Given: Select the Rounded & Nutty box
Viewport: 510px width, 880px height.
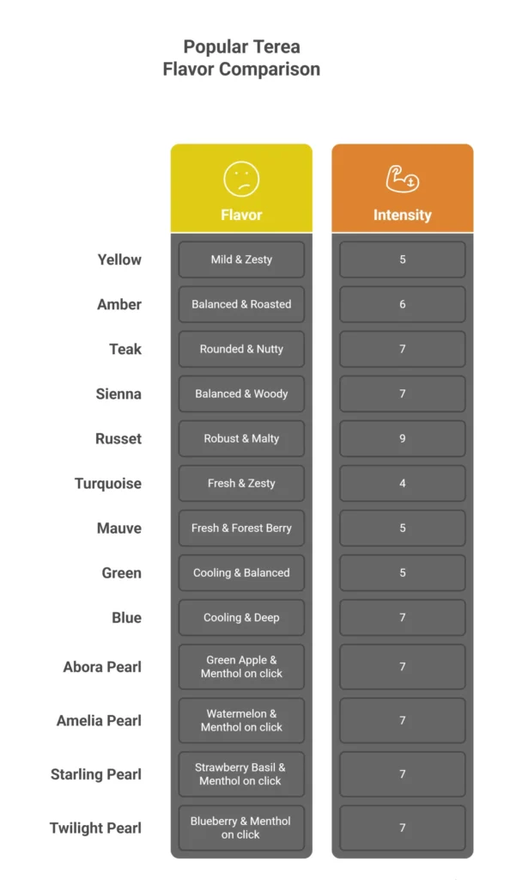Looking at the screenshot, I should coord(241,349).
